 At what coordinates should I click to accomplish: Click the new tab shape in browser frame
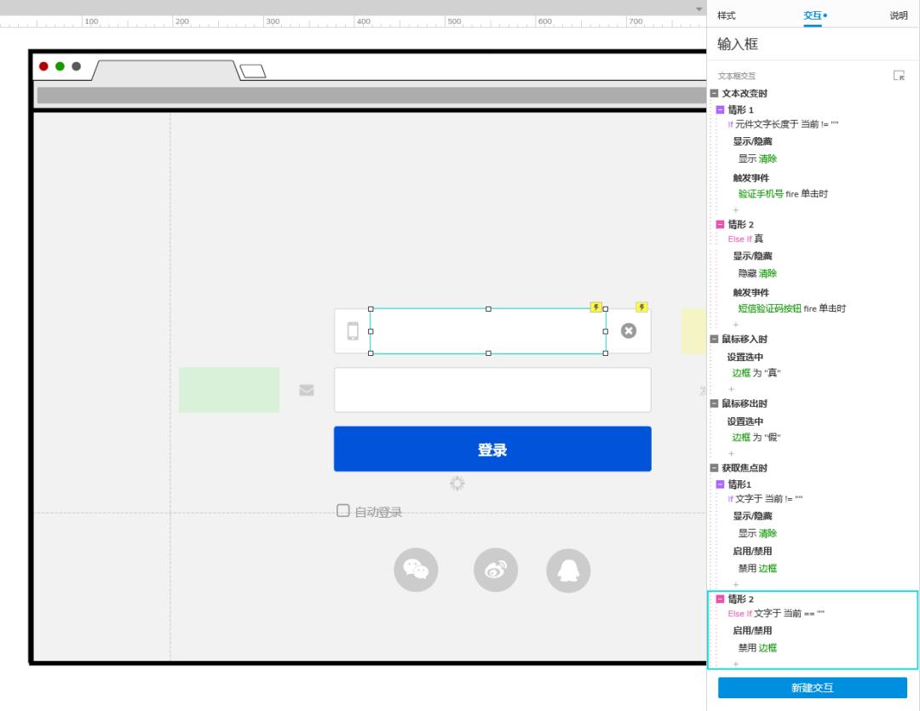coord(253,71)
